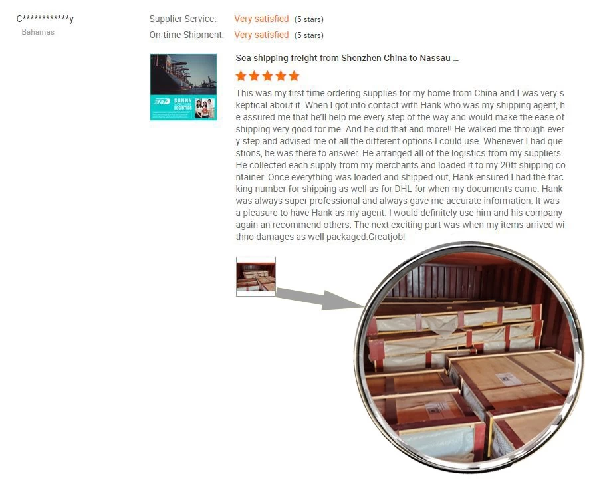The height and width of the screenshot is (482, 595).
Task: Open the Sea shipping freight product title link
Action: [x=347, y=58]
